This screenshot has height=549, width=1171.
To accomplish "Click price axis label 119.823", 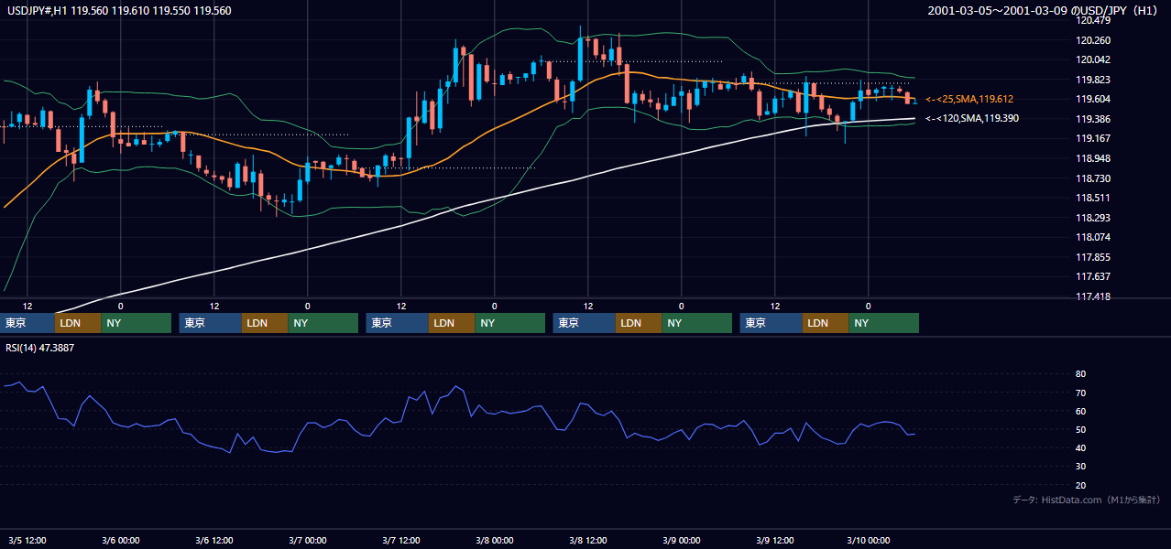I will tap(1093, 80).
